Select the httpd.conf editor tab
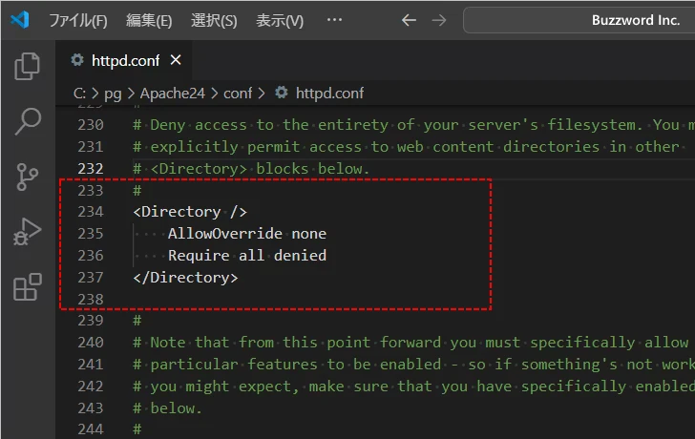This screenshot has width=695, height=439. pos(124,60)
